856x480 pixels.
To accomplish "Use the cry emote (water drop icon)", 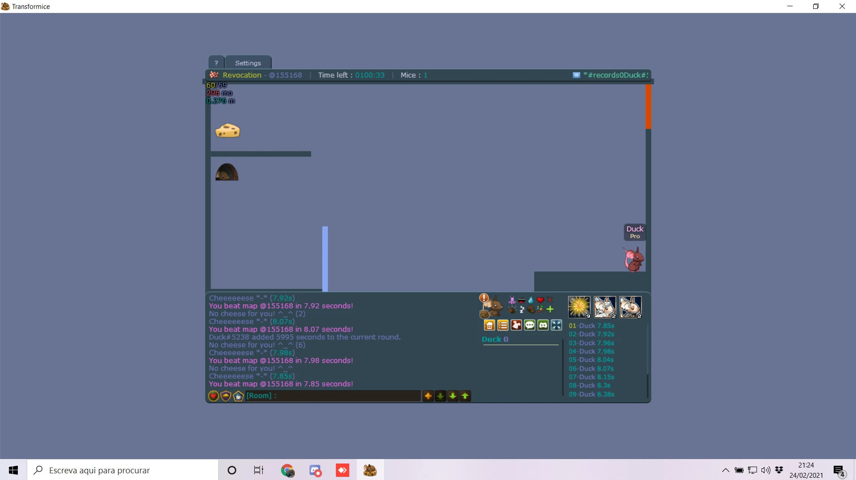I will coord(531,300).
